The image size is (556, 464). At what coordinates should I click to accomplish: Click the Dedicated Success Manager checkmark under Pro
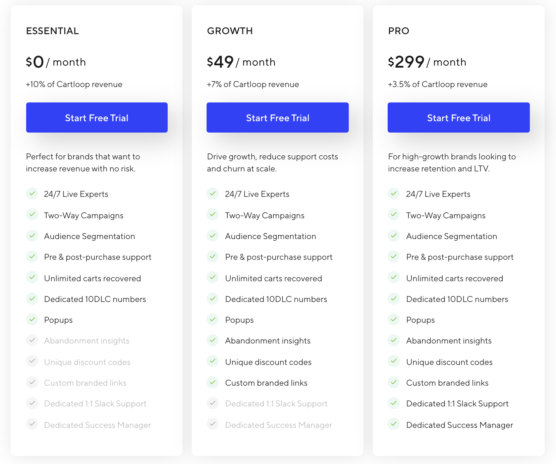click(x=394, y=424)
